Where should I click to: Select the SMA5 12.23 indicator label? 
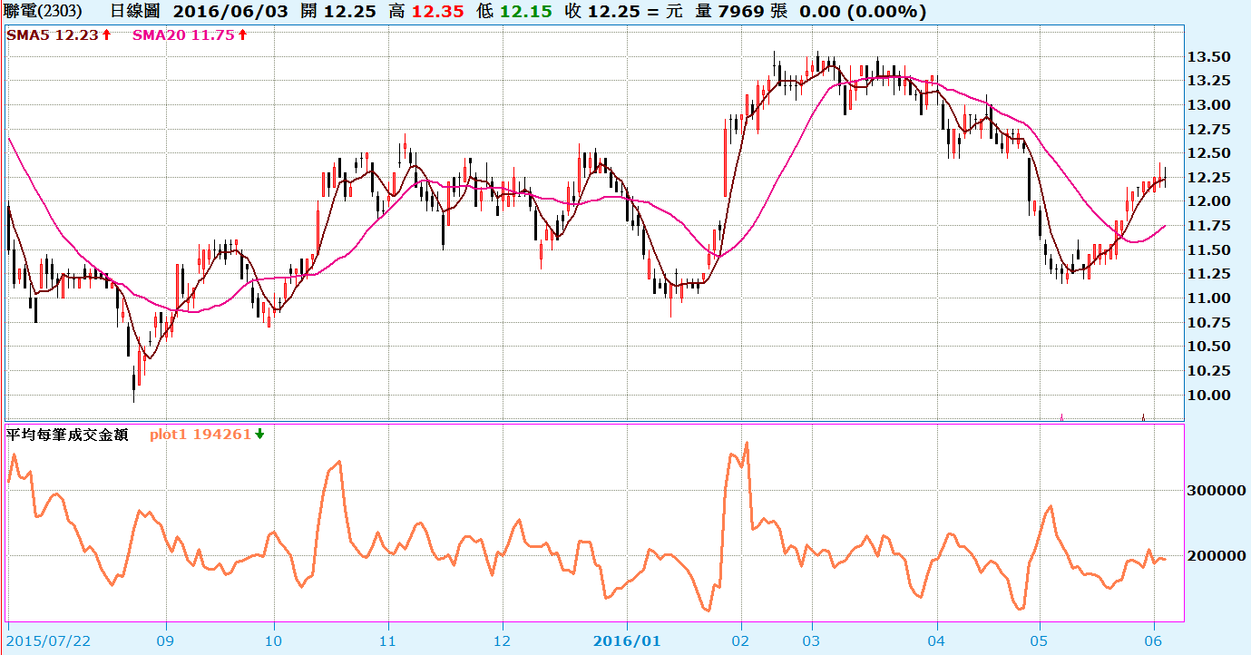coord(53,34)
